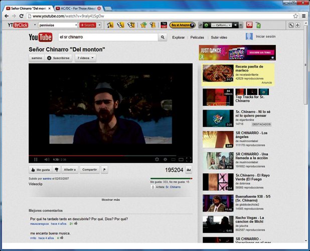Open the Películas menu link

[197, 37]
